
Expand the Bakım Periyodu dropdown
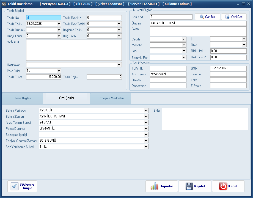[146, 111]
